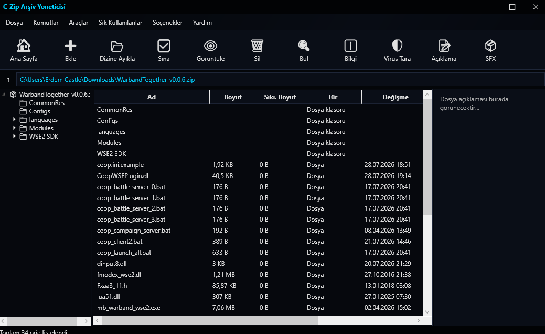Sort file list by Boyut column
Screen dimensions: 545x334
tap(233, 97)
